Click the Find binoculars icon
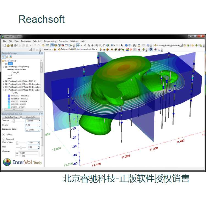 tap(134, 45)
